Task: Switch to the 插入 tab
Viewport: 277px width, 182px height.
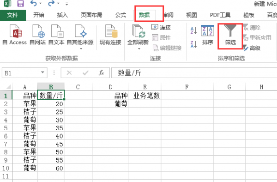Action: (62, 15)
